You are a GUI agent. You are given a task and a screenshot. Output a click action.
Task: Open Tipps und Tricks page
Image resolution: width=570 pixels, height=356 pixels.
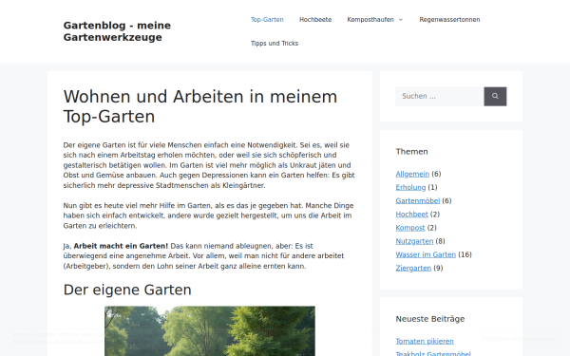click(275, 44)
